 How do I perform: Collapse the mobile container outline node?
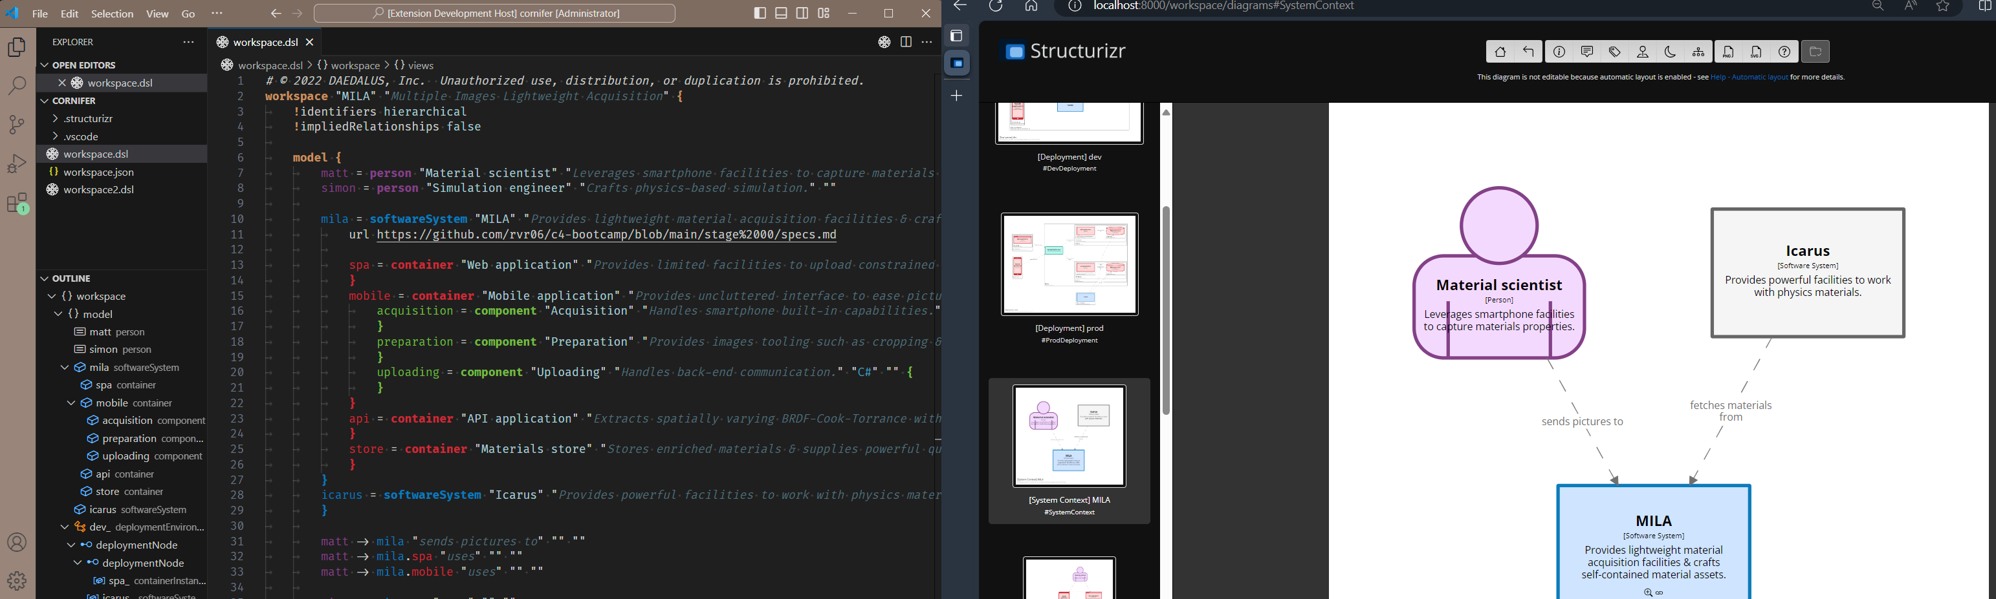click(71, 403)
